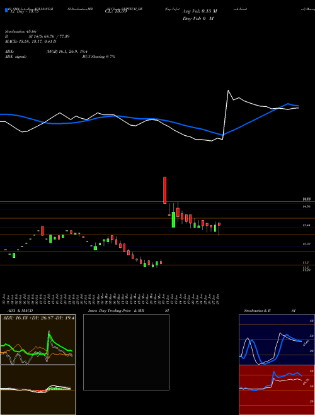Click the 13.44 price axis label

pos(306,225)
